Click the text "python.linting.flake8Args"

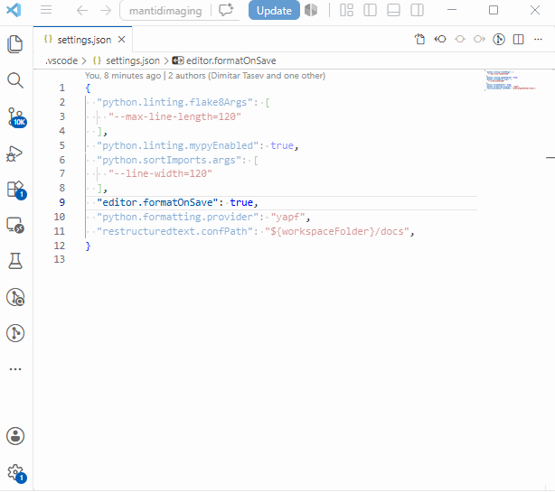[x=174, y=103]
